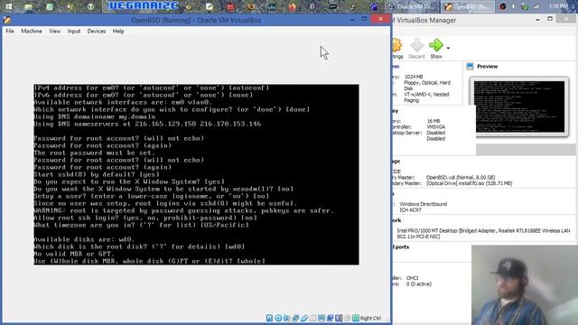This screenshot has height=325, width=578.
Task: Click the Windows DirectSound audio driver text
Action: [x=424, y=204]
